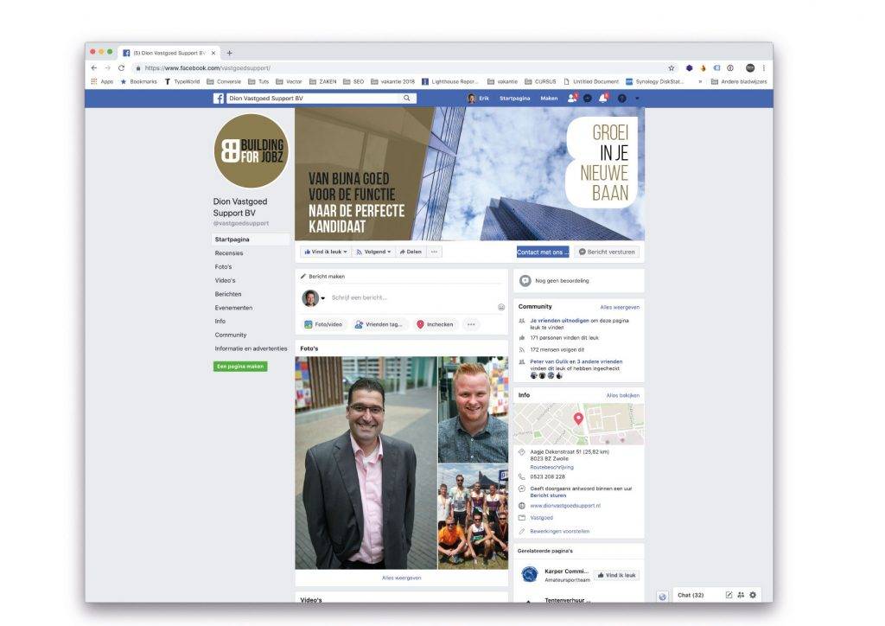Click the Facebook logo in the blue header

coord(219,99)
